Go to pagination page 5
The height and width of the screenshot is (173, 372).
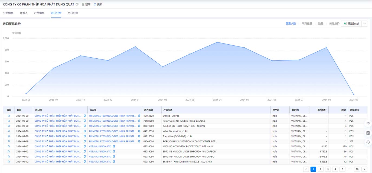(342, 169)
